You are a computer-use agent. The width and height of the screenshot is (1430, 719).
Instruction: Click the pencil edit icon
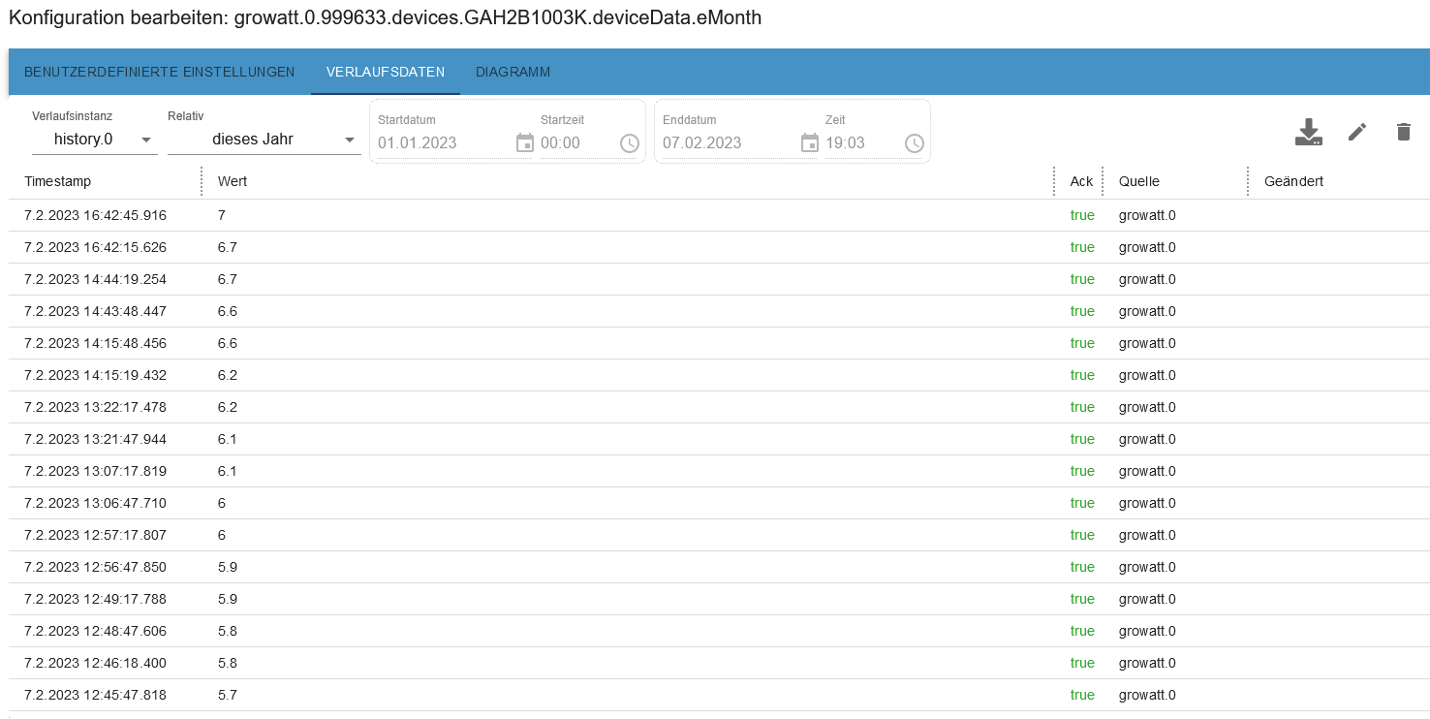point(1357,132)
